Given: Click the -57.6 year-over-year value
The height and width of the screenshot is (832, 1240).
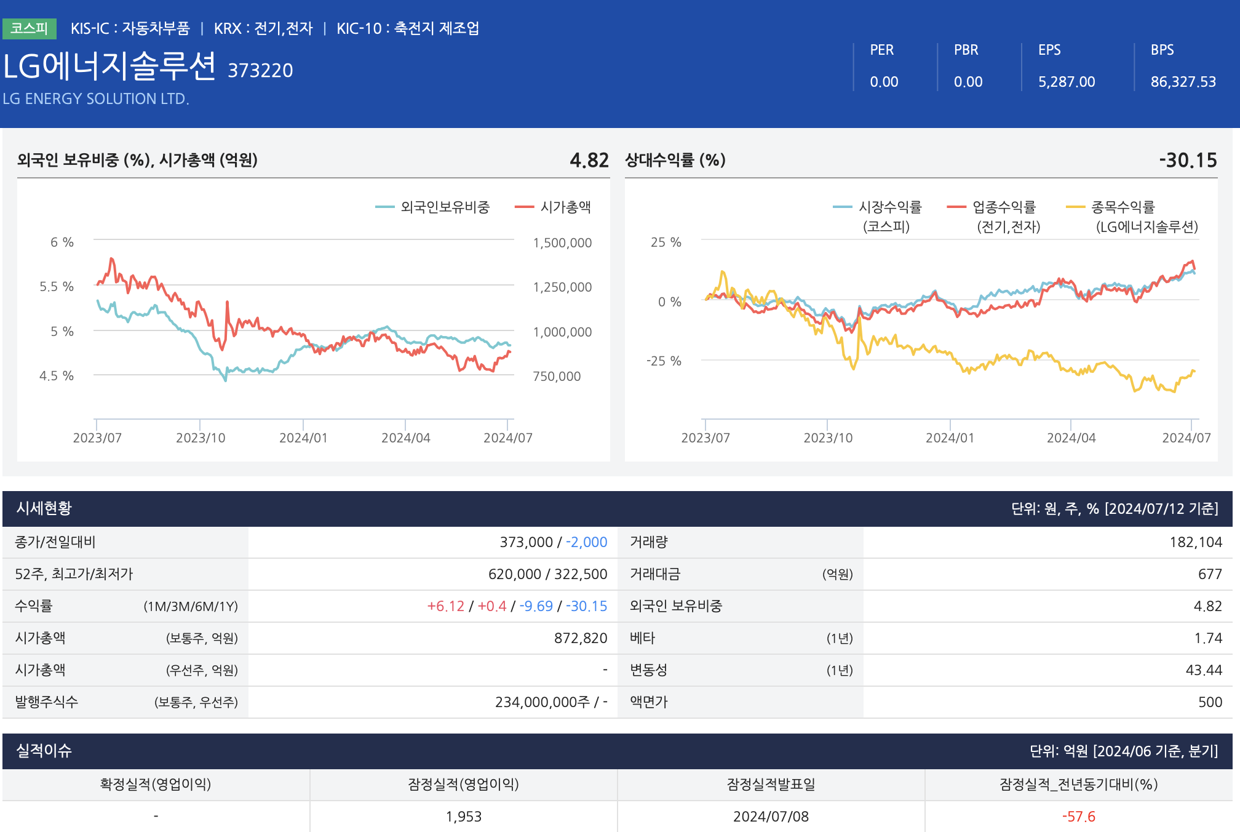Looking at the screenshot, I should [1078, 817].
